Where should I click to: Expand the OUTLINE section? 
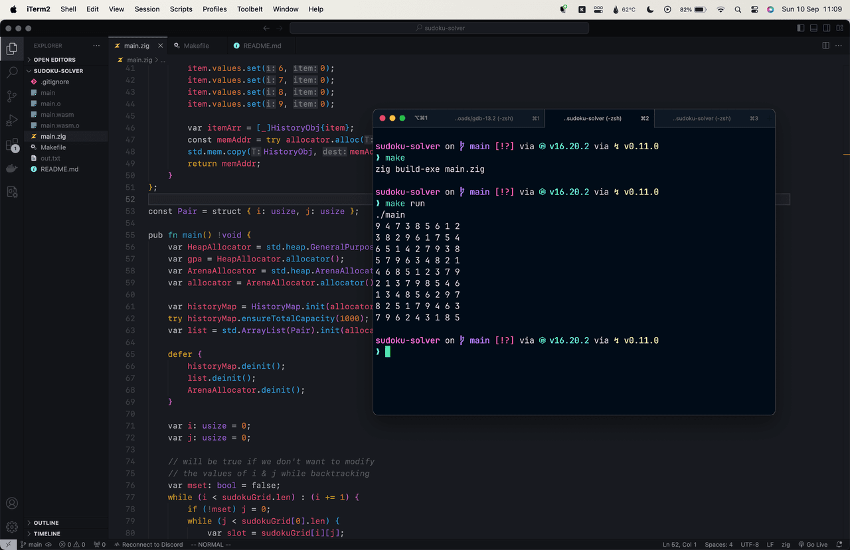(46, 523)
